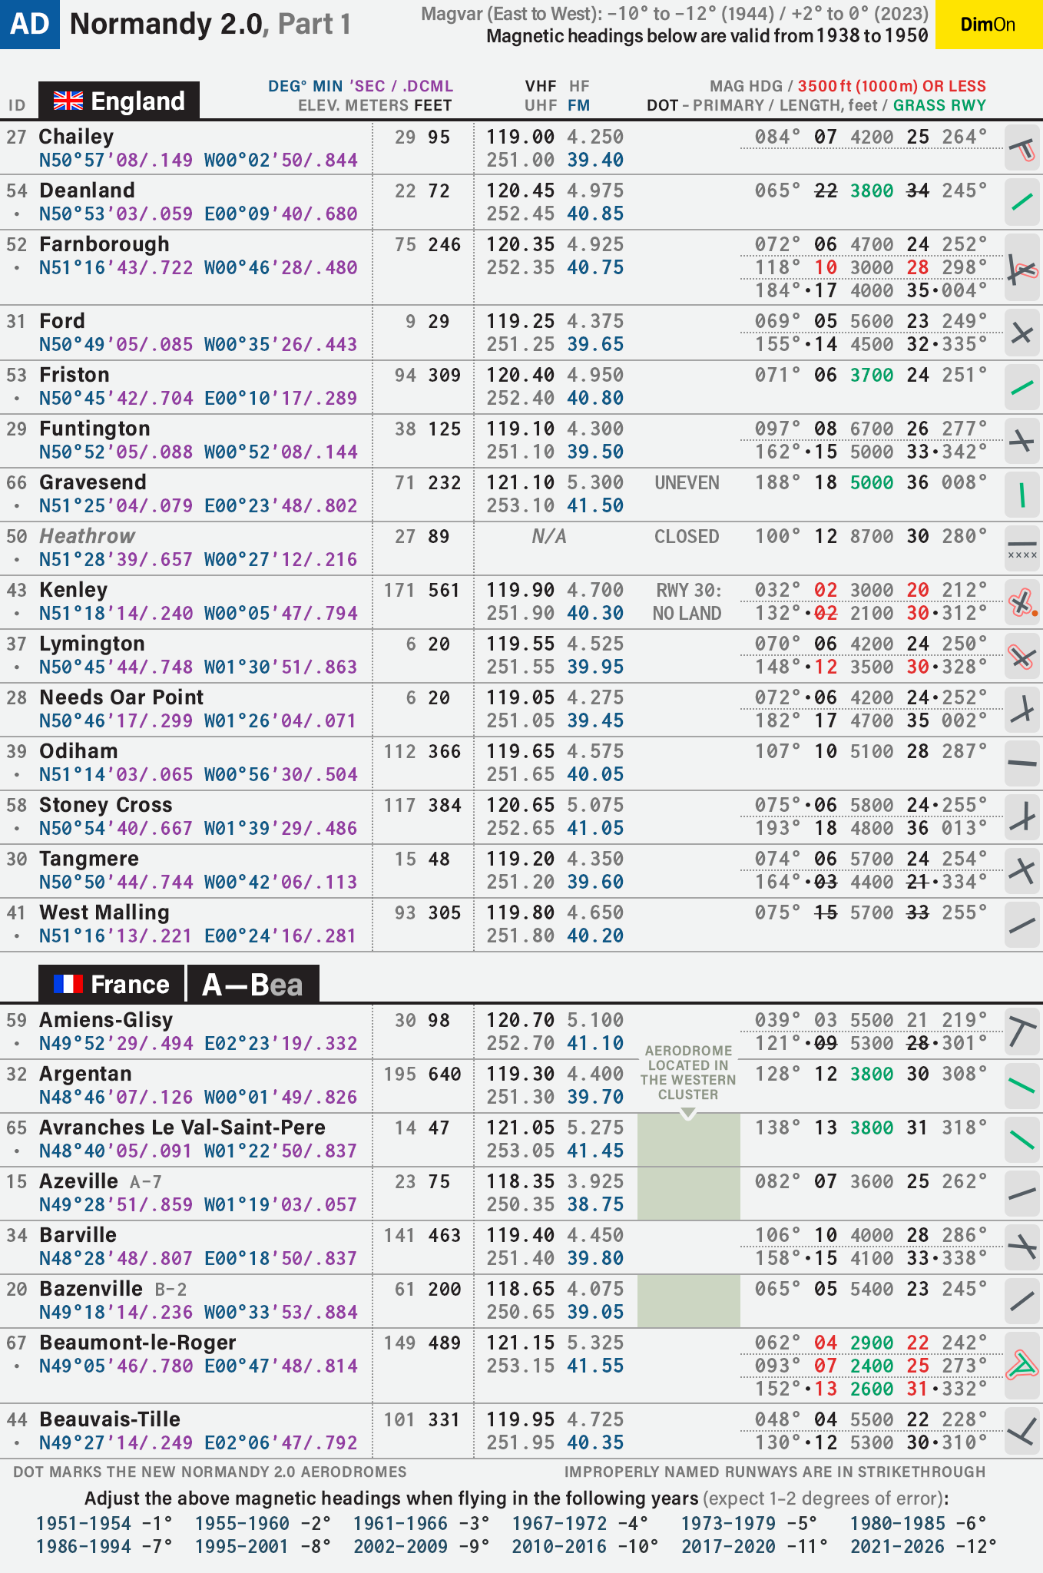This screenshot has height=1573, width=1043.
Task: Select the Tangmere aerodrome name
Action: coord(89,859)
